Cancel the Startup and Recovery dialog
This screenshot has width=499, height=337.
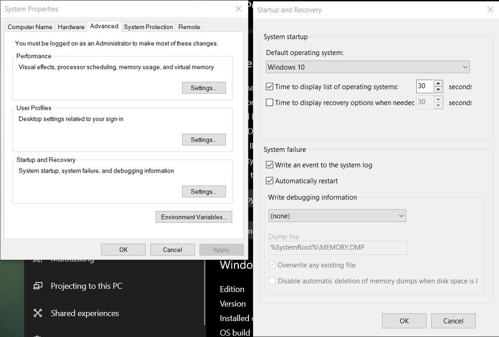(x=453, y=321)
